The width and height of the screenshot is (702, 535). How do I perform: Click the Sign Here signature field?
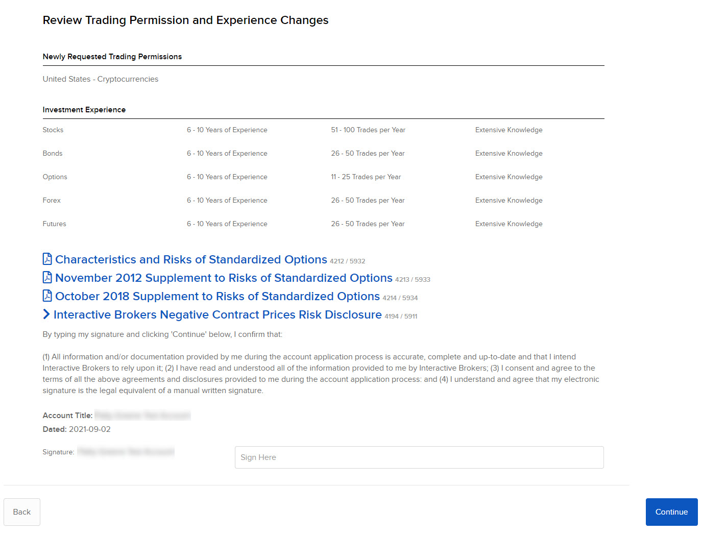point(419,457)
